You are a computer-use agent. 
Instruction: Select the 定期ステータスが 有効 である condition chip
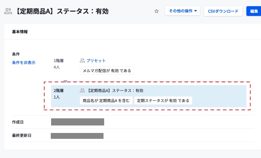[163, 101]
